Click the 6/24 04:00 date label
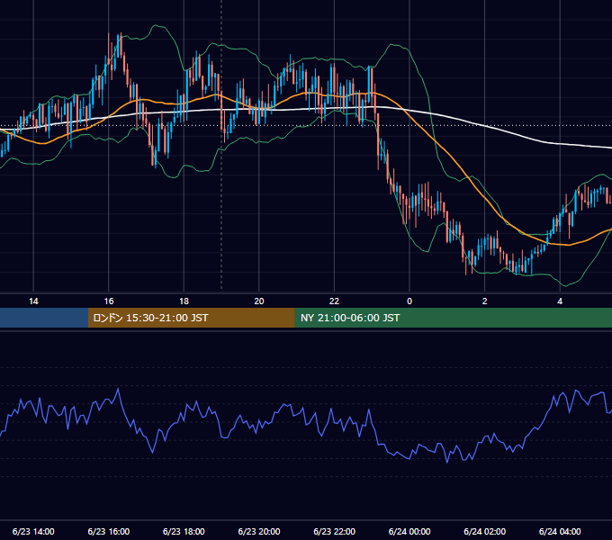 (x=560, y=531)
